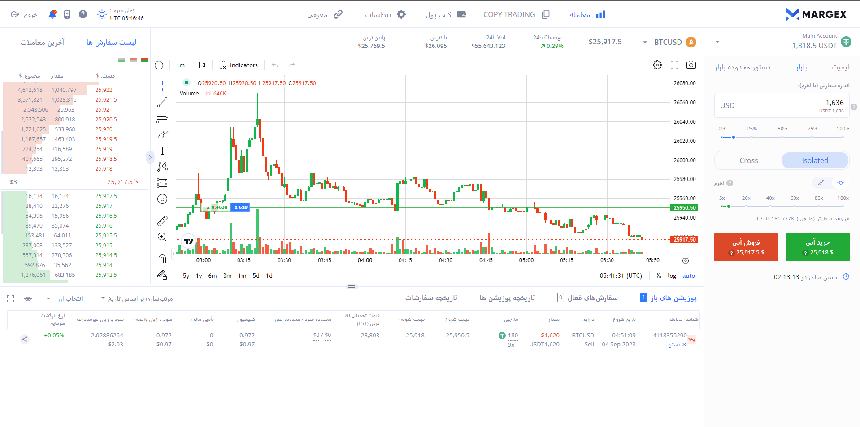Click the chart snapshot camera icon

(x=691, y=65)
